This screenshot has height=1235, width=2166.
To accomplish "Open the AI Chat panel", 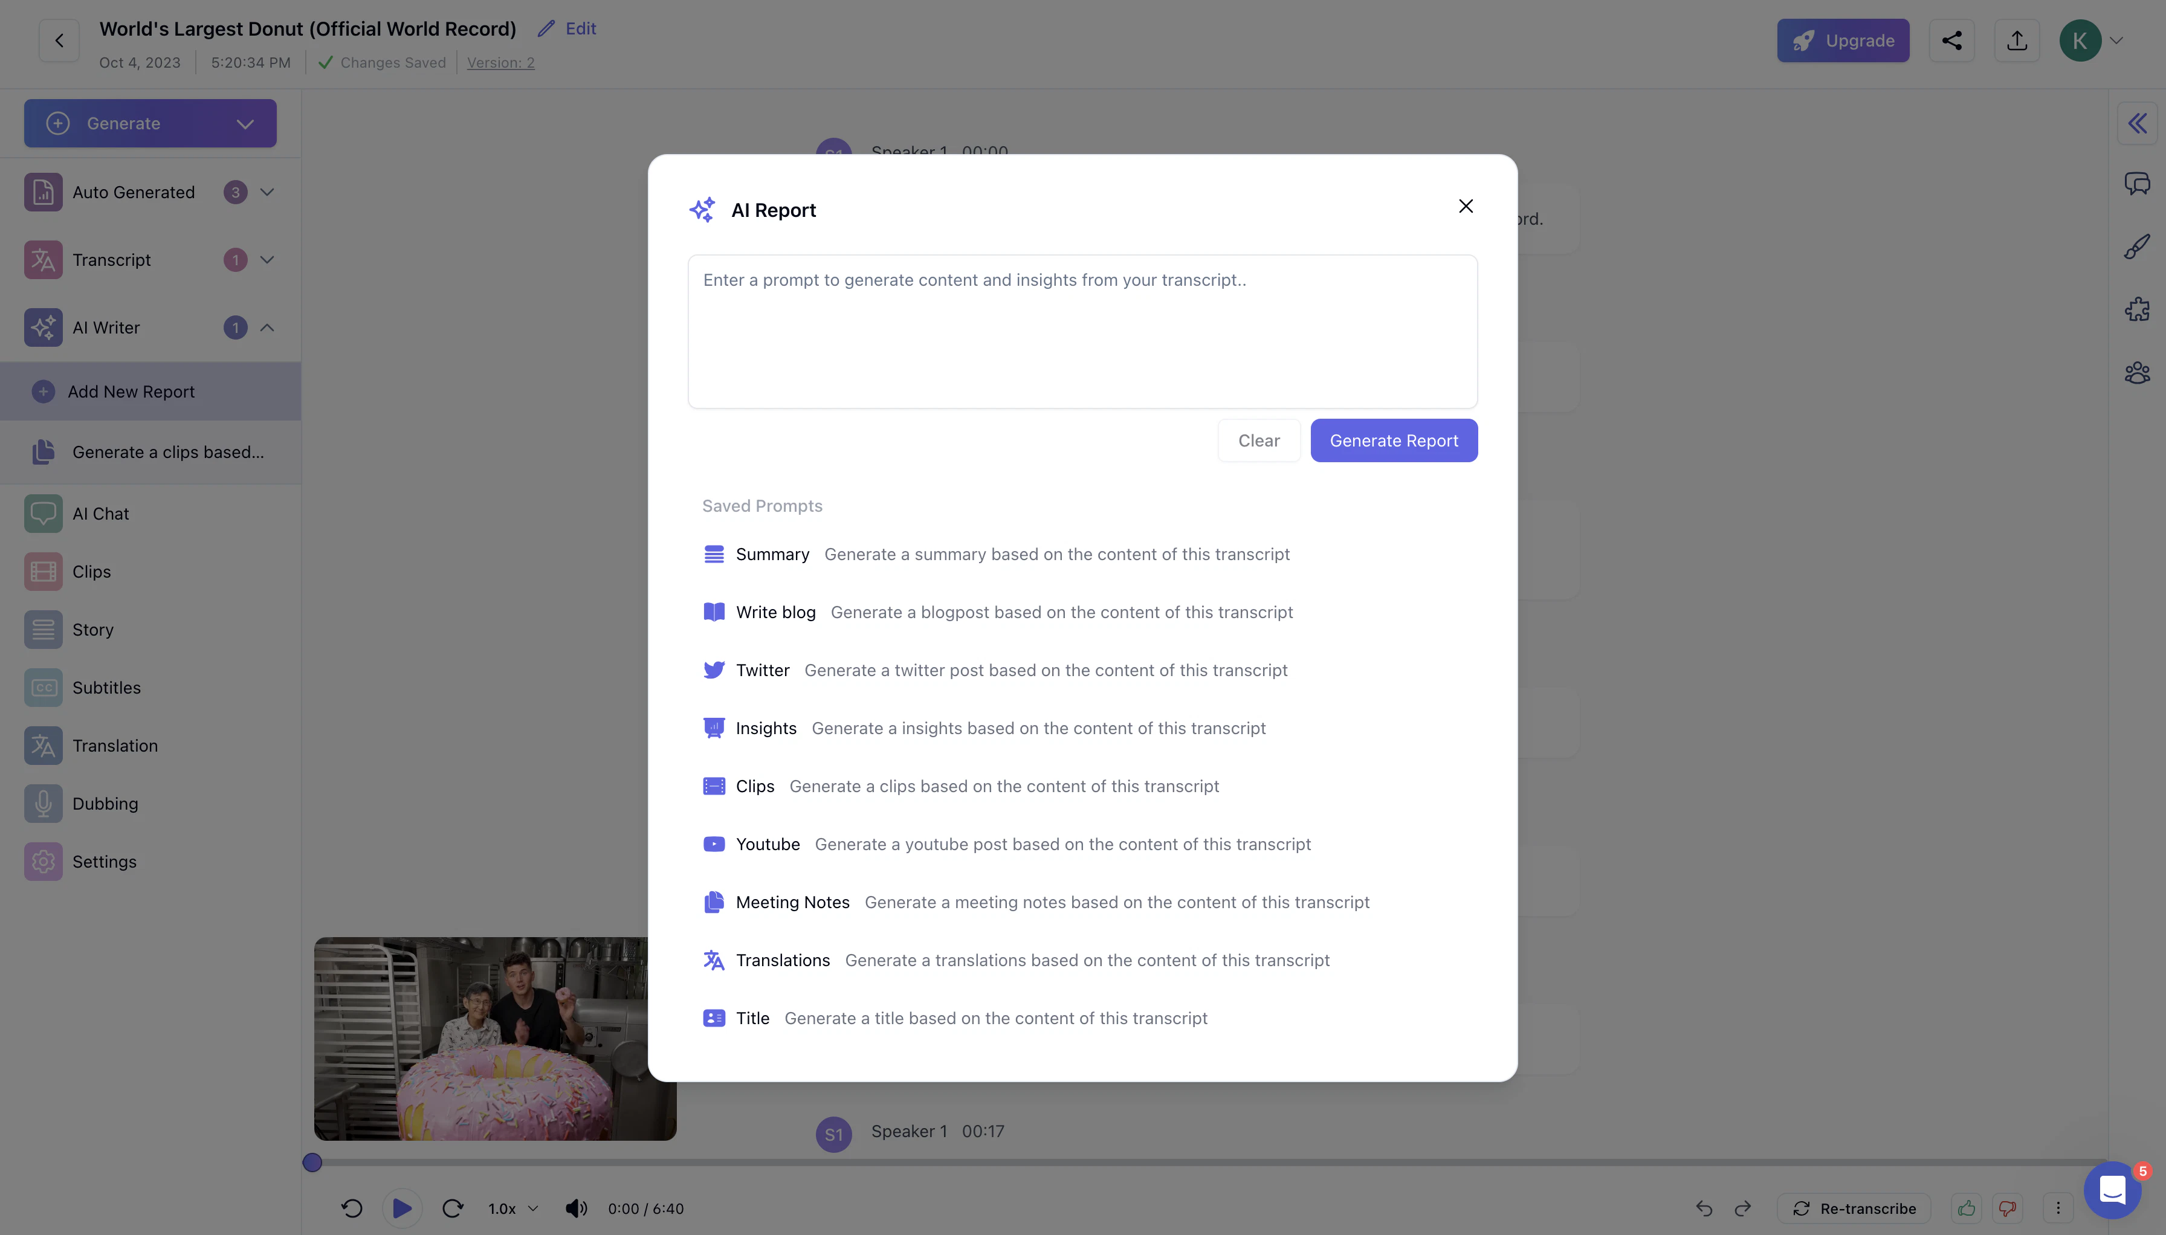I will [x=100, y=512].
